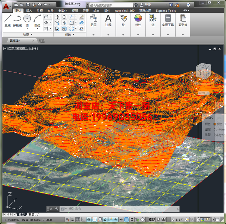Click the orange color swatch in properties
226x224 pixels.
tap(215, 124)
